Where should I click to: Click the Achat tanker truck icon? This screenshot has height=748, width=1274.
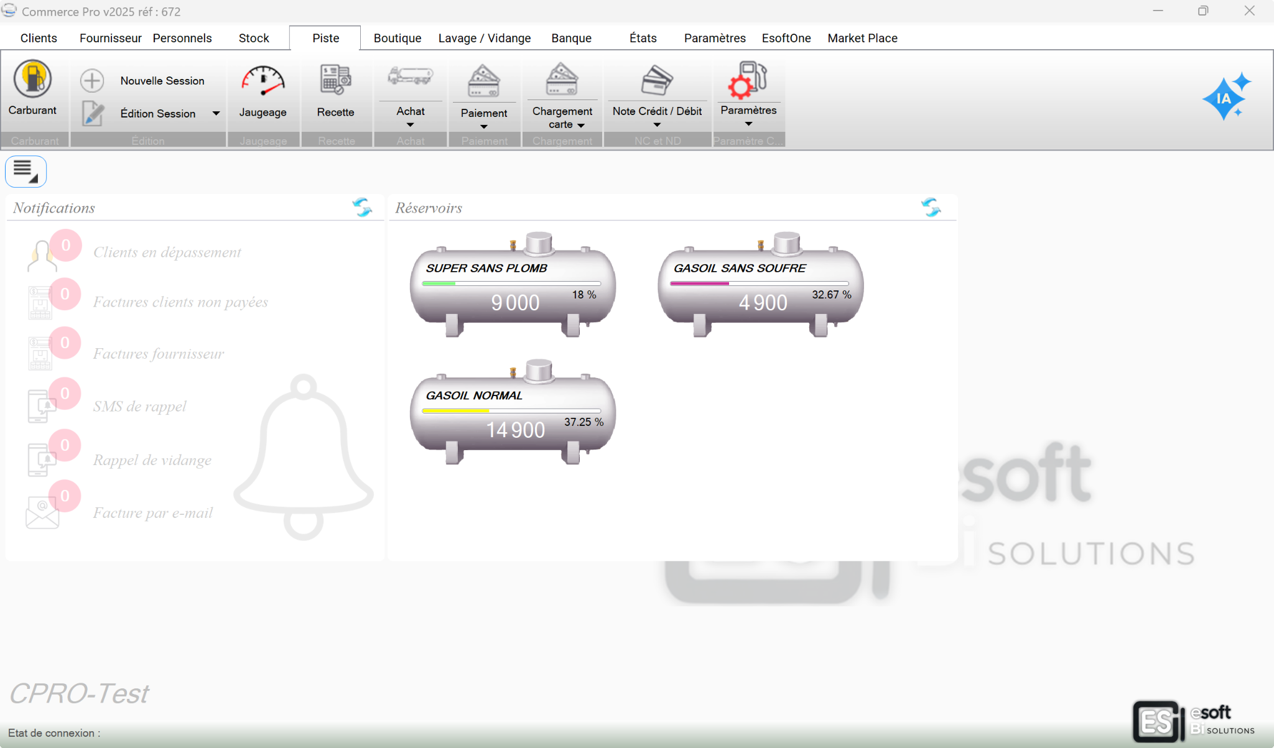pyautogui.click(x=411, y=76)
